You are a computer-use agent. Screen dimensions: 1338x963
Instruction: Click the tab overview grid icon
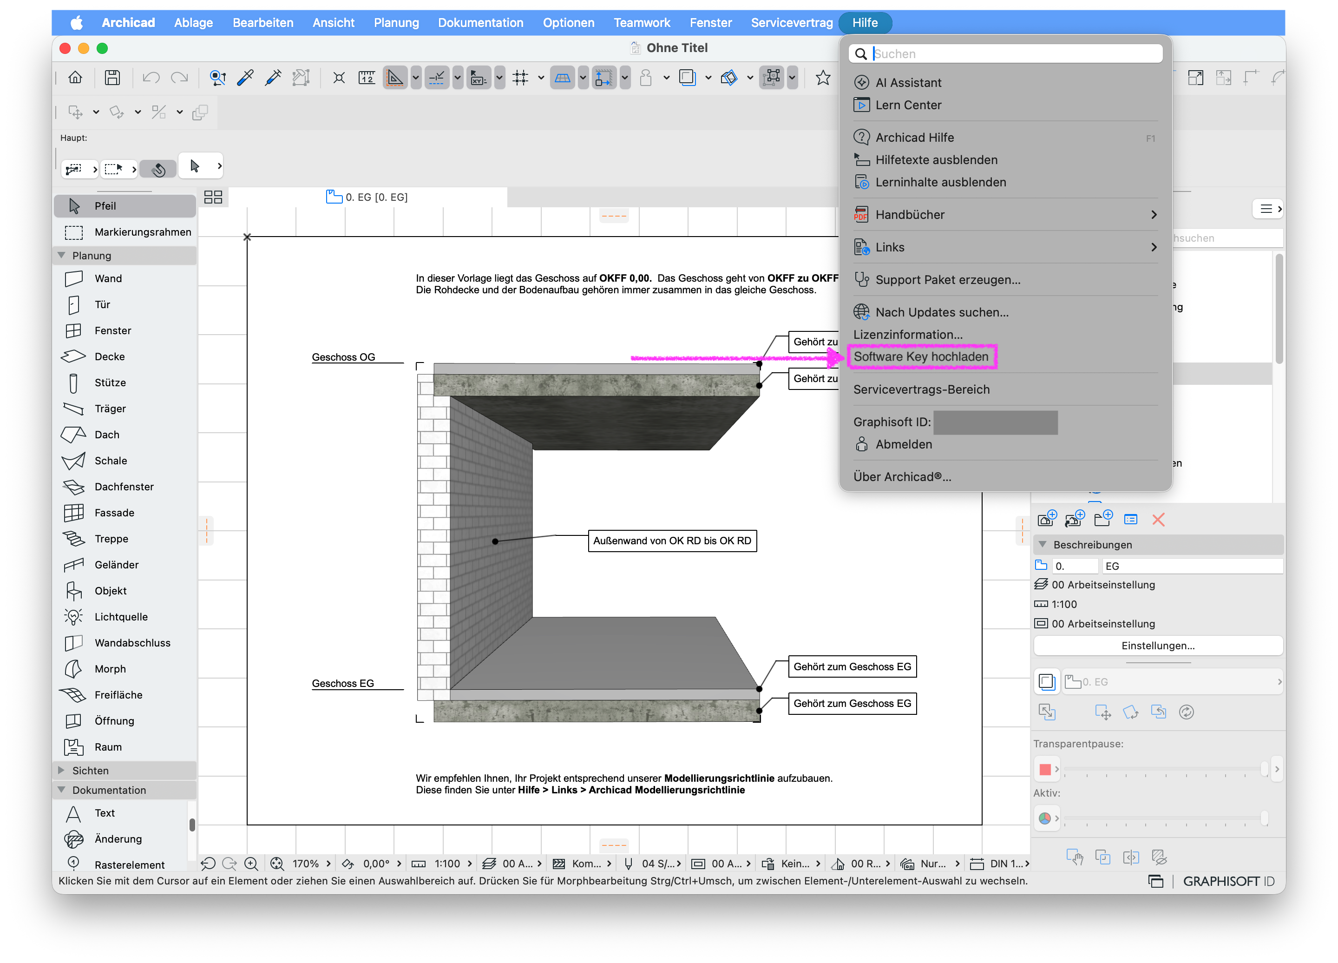213,197
